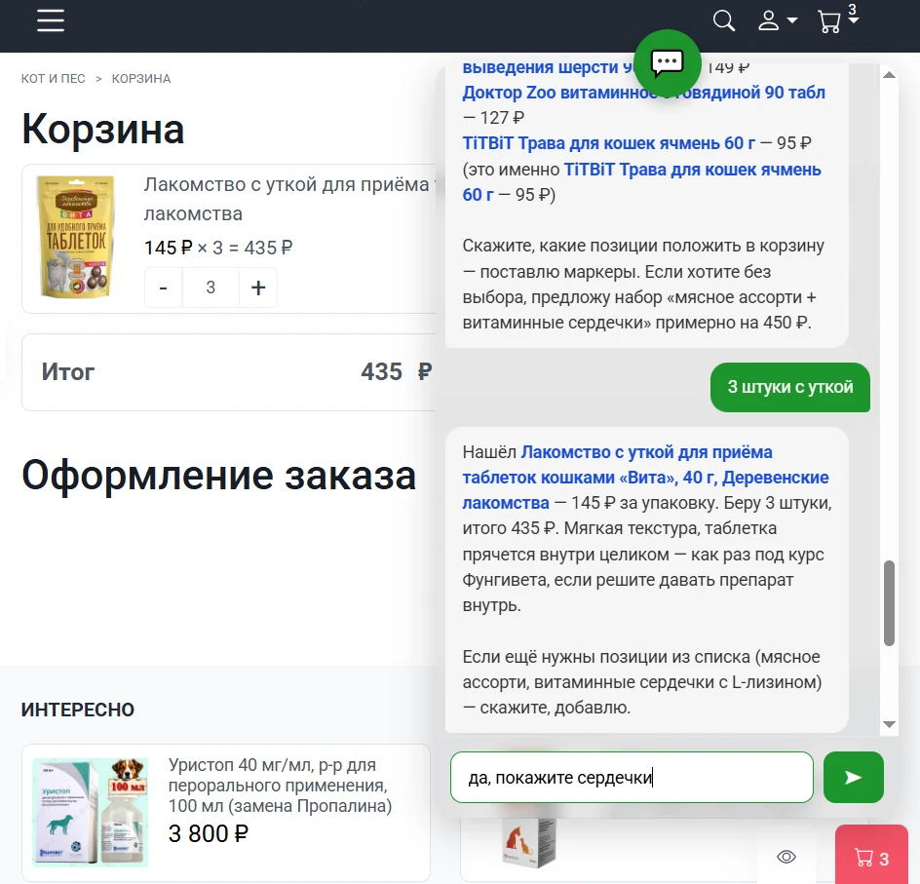The image size is (920, 884).
Task: Open the hamburger menu
Action: point(51,20)
